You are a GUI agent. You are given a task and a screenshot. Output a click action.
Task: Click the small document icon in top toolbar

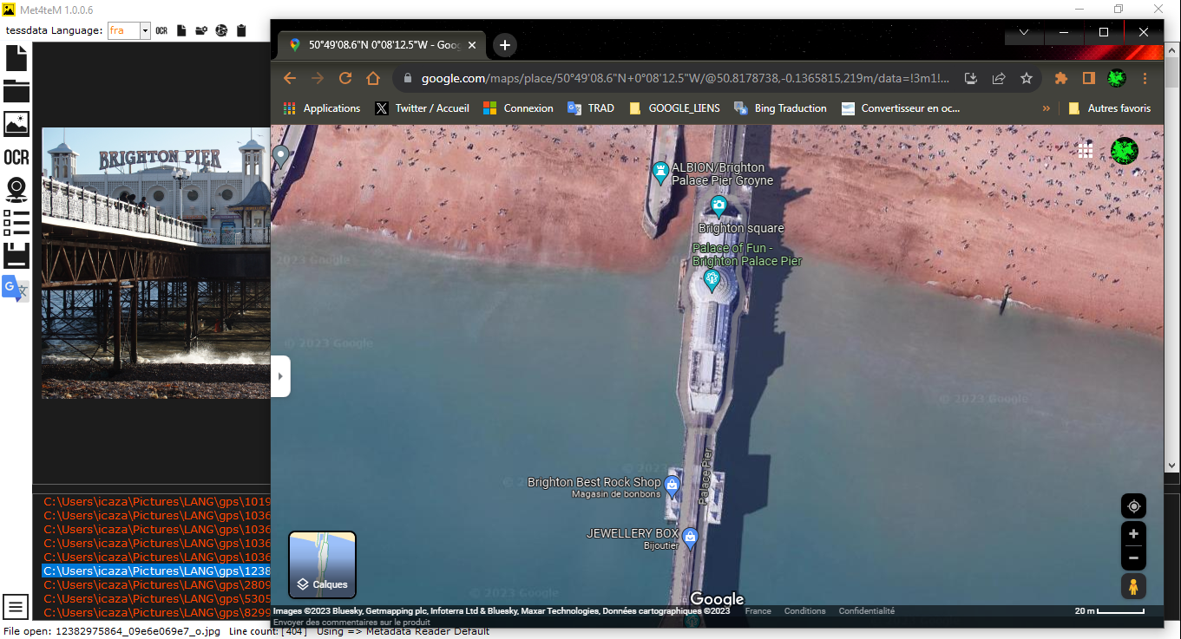pyautogui.click(x=181, y=30)
